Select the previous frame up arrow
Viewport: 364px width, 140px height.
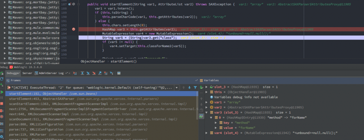183,87
